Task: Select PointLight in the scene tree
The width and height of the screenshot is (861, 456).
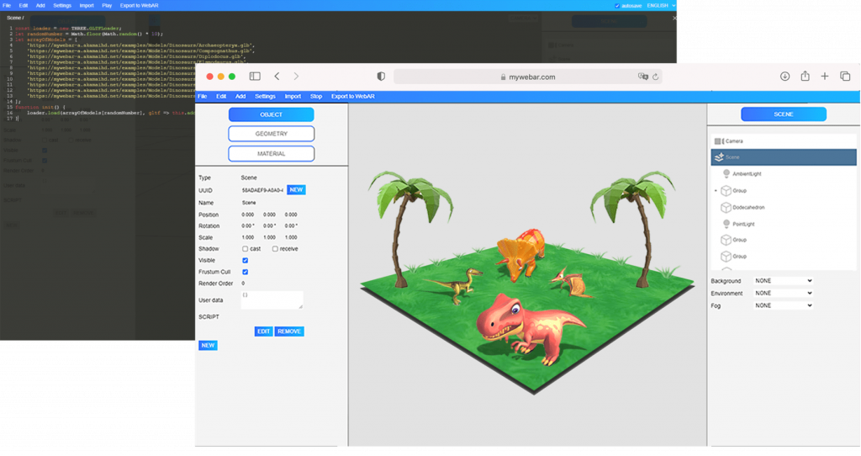Action: click(x=743, y=224)
